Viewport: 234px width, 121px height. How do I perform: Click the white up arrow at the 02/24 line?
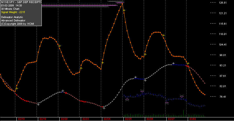point(104,108)
